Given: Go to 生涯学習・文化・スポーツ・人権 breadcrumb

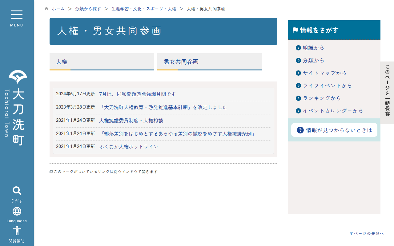Looking at the screenshot, I should 144,9.
